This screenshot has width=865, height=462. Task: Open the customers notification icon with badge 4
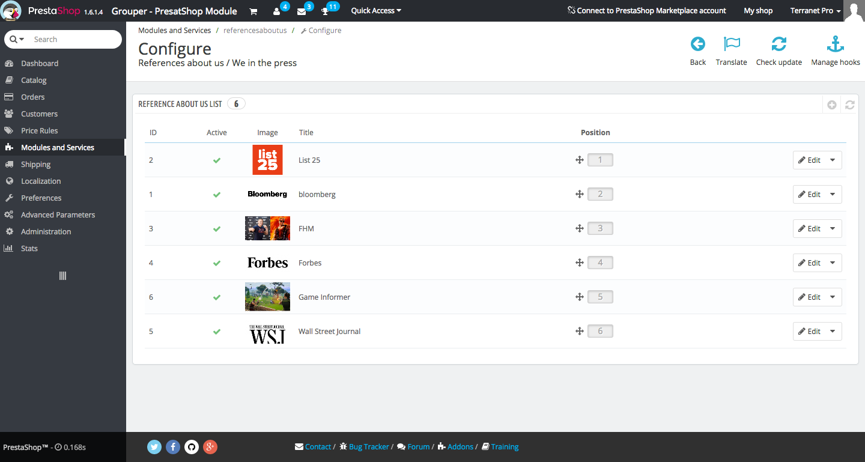click(x=277, y=11)
